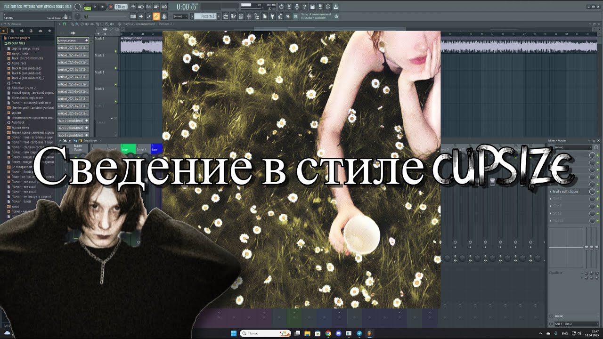The width and height of the screenshot is (603, 339).
Task: Click the stamp icon next to link icon
Action: tap(163, 16)
